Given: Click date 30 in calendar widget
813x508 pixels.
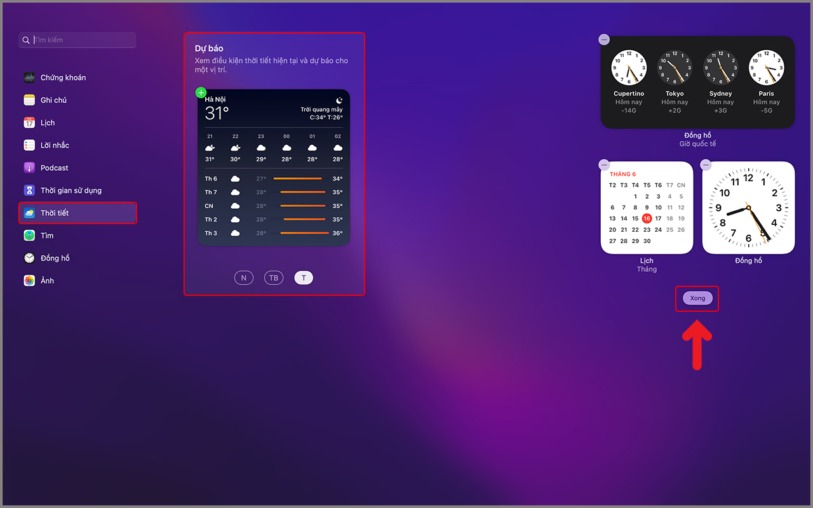Looking at the screenshot, I should tap(647, 241).
